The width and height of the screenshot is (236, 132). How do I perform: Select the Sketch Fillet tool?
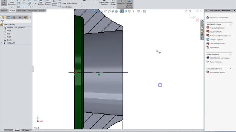click(x=29, y=7)
